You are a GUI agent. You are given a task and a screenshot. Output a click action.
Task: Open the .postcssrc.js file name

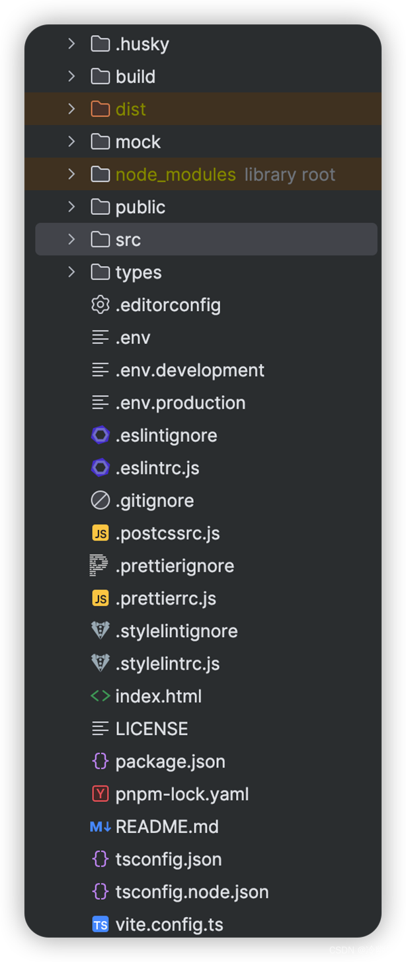[167, 533]
